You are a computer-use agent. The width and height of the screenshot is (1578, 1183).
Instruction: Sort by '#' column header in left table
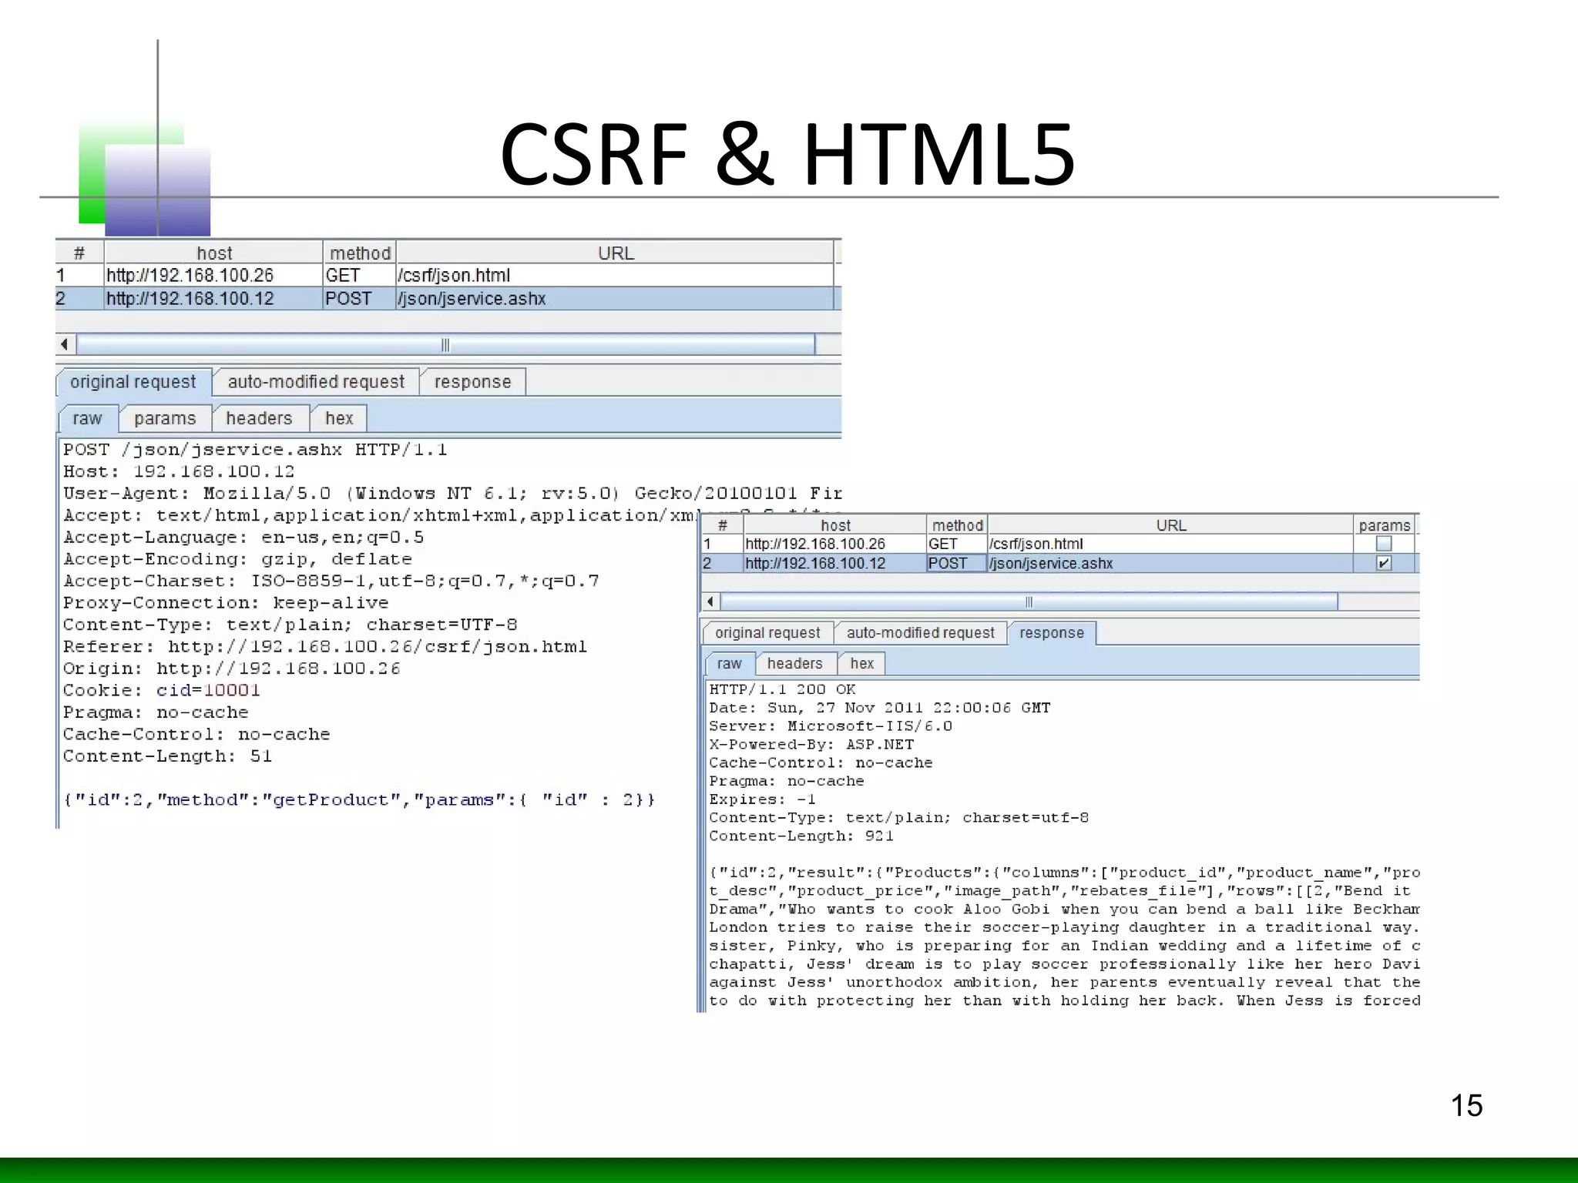79,253
